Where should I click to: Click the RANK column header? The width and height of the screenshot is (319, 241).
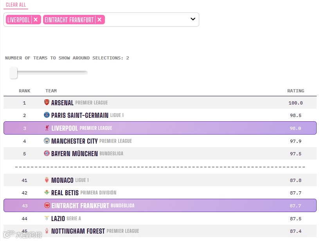tap(25, 91)
